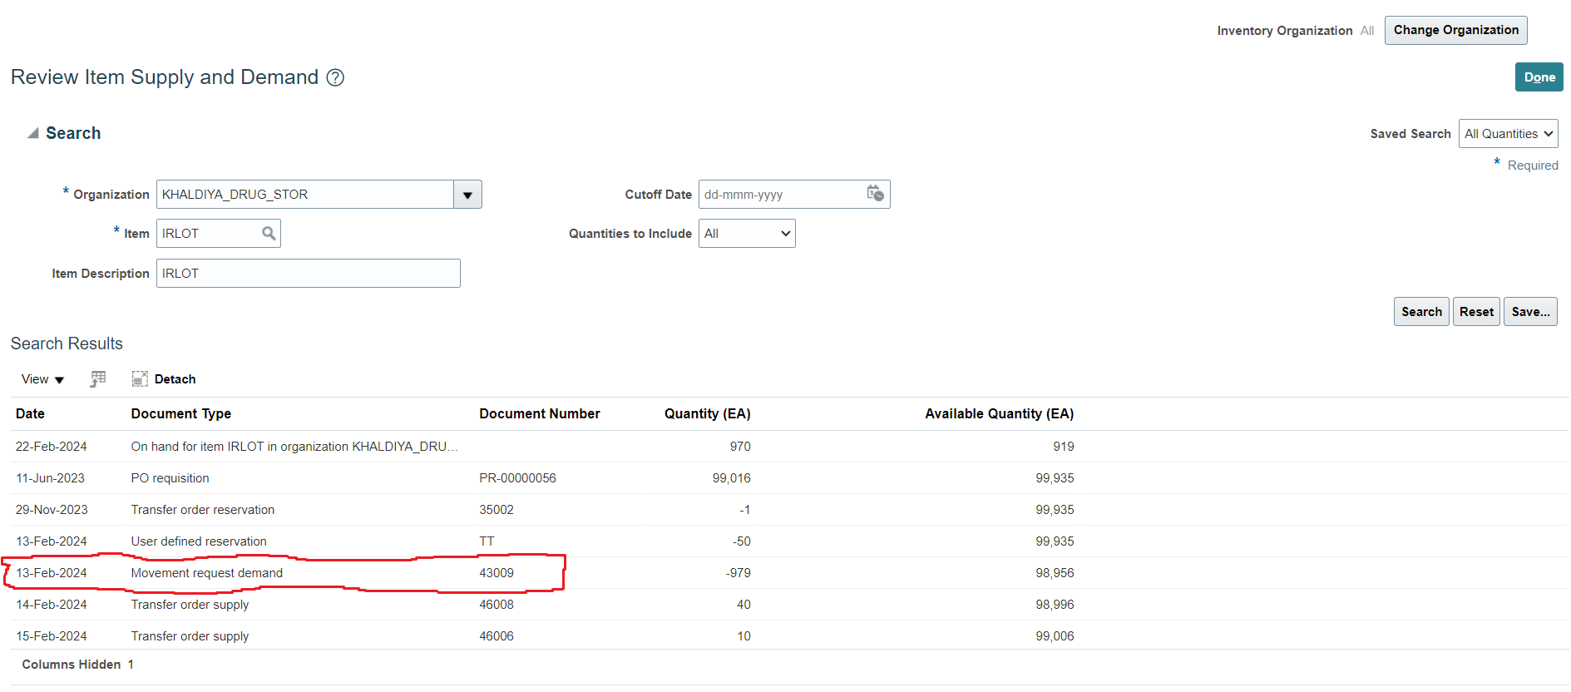Open the View menu
This screenshot has height=692, width=1571.
pyautogui.click(x=42, y=379)
